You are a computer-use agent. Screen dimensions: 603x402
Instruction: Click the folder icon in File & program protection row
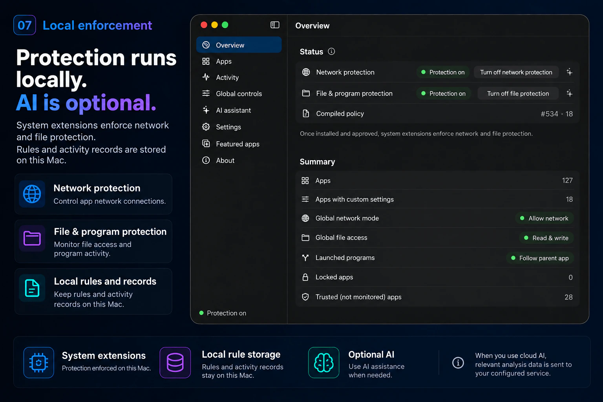click(306, 93)
